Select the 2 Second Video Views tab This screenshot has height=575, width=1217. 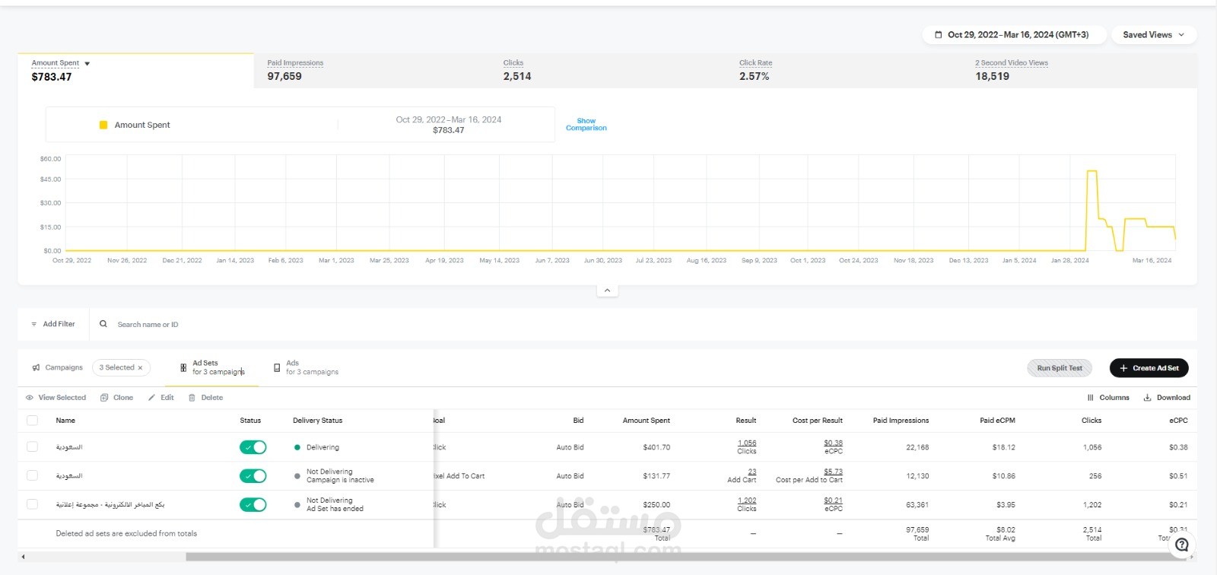pyautogui.click(x=1012, y=70)
